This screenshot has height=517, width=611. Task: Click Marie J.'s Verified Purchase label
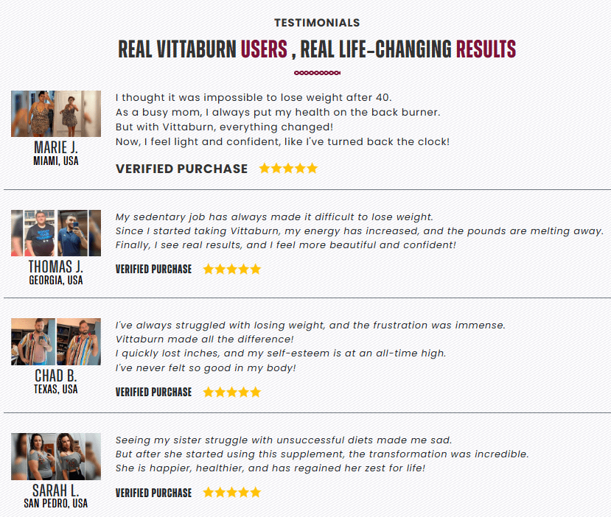pos(181,169)
